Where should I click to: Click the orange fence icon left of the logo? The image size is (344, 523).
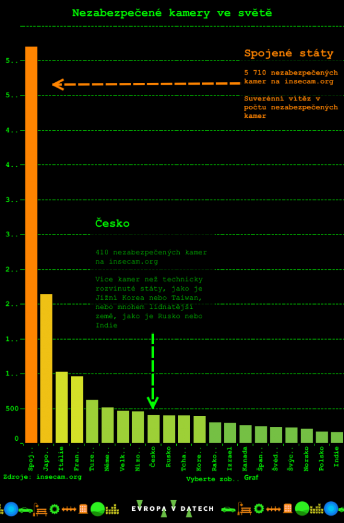pyautogui.click(x=69, y=509)
